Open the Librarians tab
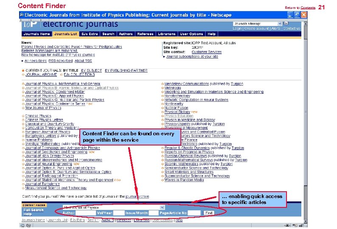Screen dimensions: 337x229 pos(167,34)
